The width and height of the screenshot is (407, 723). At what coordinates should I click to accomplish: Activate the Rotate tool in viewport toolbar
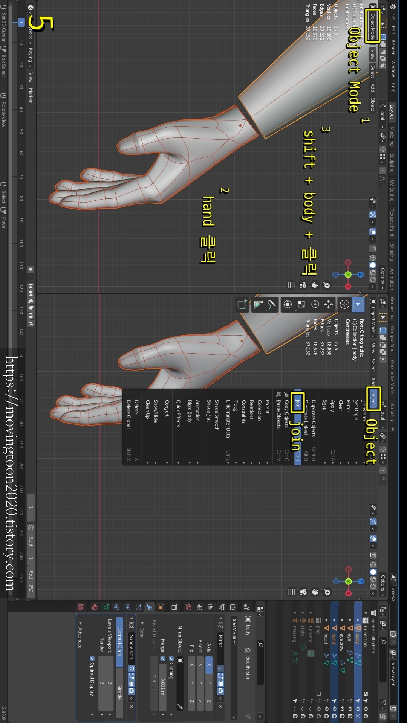point(315,305)
